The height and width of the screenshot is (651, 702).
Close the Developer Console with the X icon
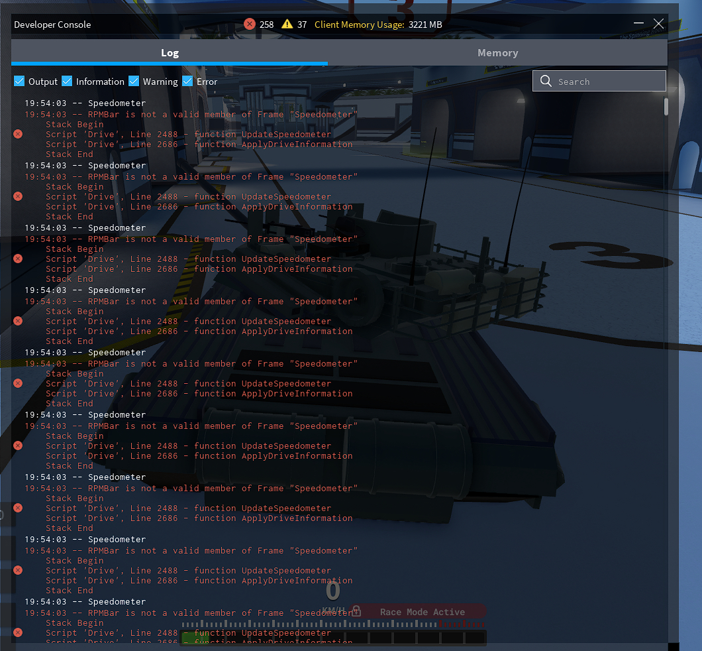click(x=658, y=24)
